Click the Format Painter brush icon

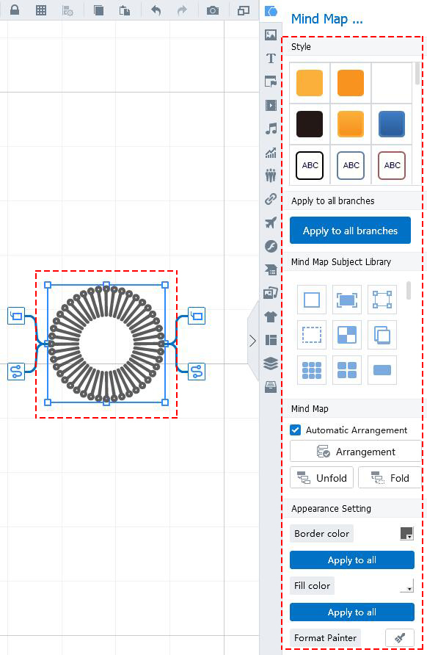399,637
